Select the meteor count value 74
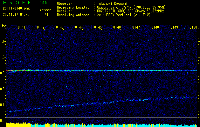 pyautogui.click(x=46, y=15)
